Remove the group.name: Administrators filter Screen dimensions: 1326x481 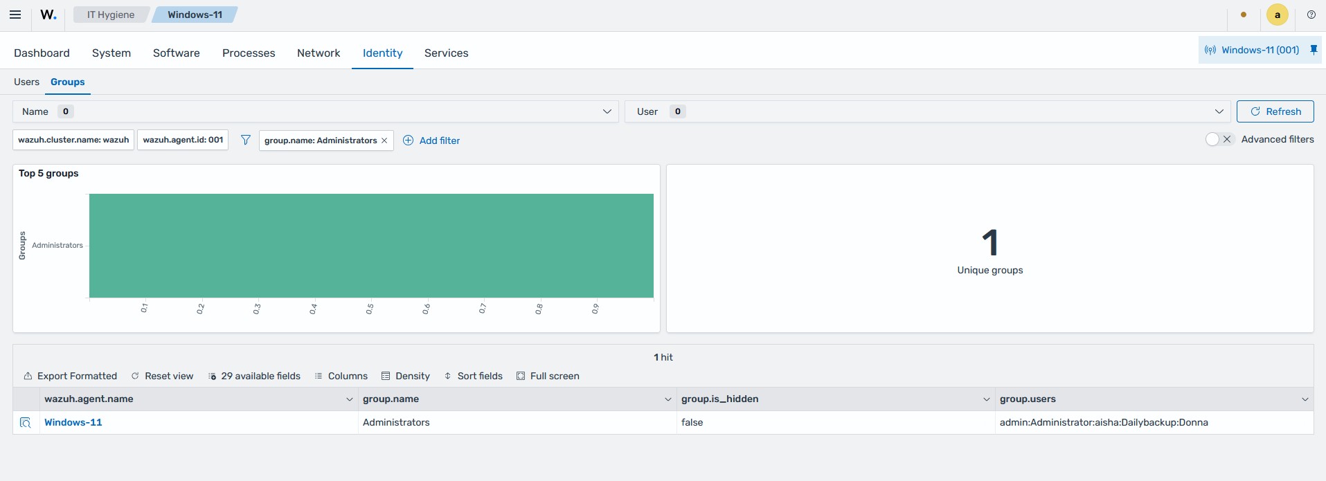(x=384, y=140)
